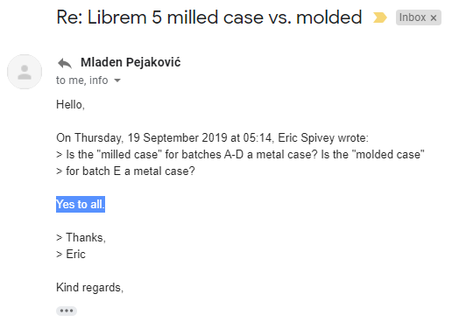This screenshot has width=466, height=322.
Task: Click the highlighted 'Yes to all.' text
Action: click(x=81, y=205)
